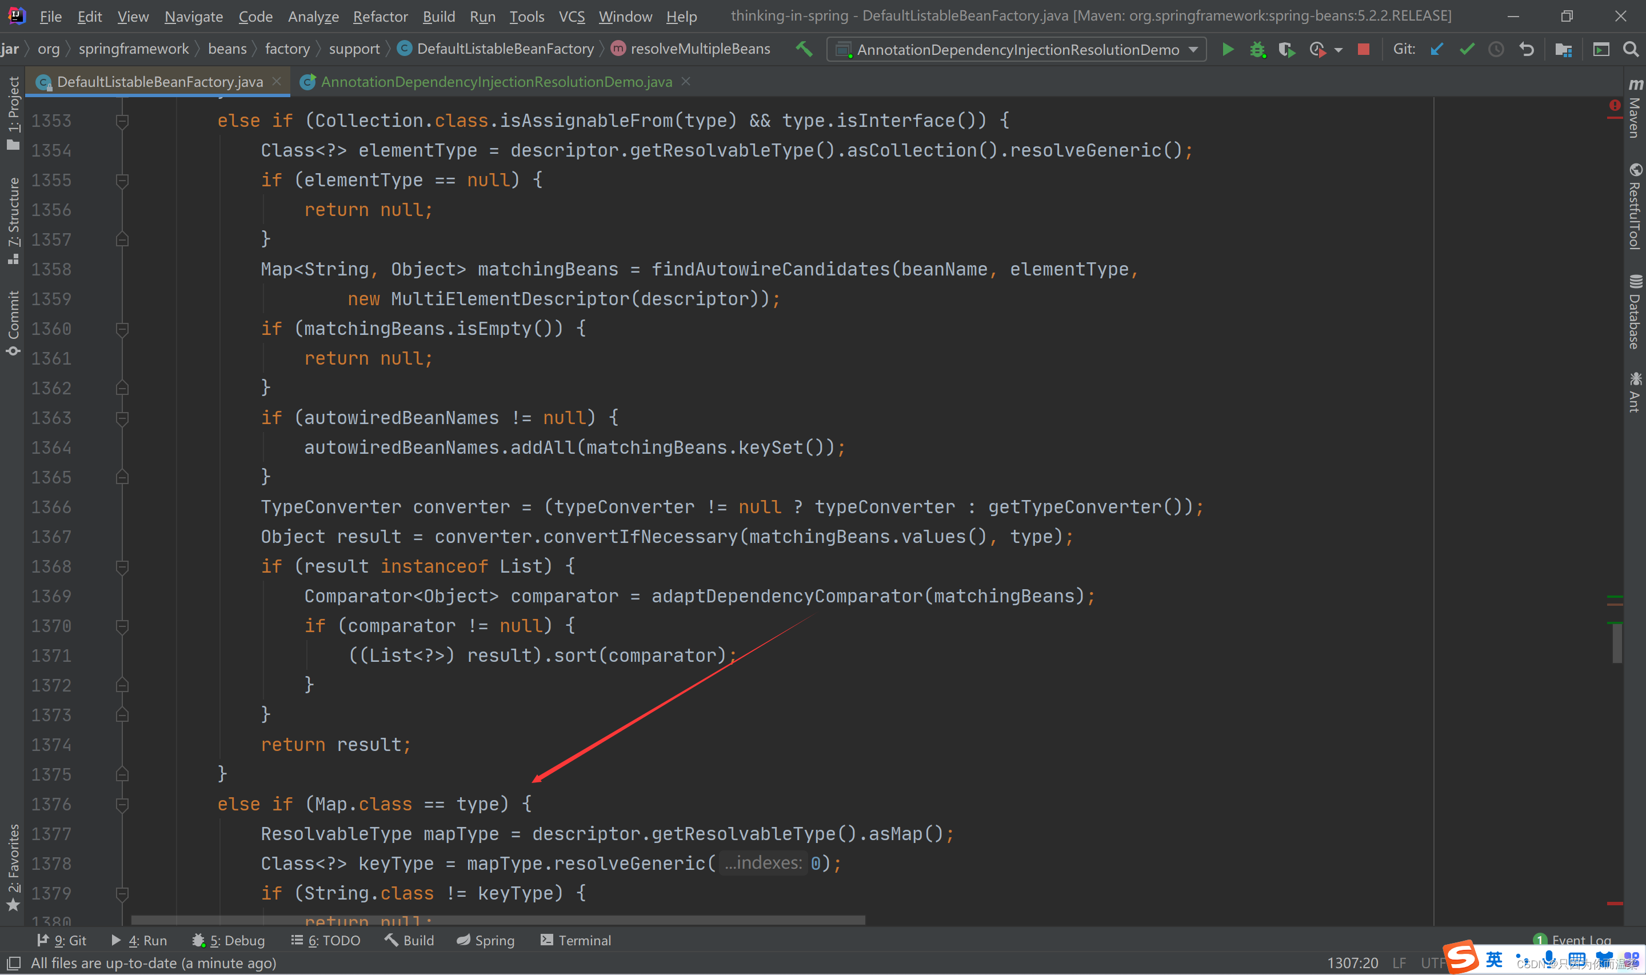Switch to AnnotationDependencyInjectionResolutionDemo.java tab

coord(496,82)
